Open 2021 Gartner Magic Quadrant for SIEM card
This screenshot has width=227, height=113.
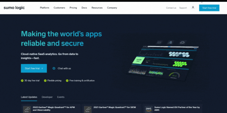[112, 108]
